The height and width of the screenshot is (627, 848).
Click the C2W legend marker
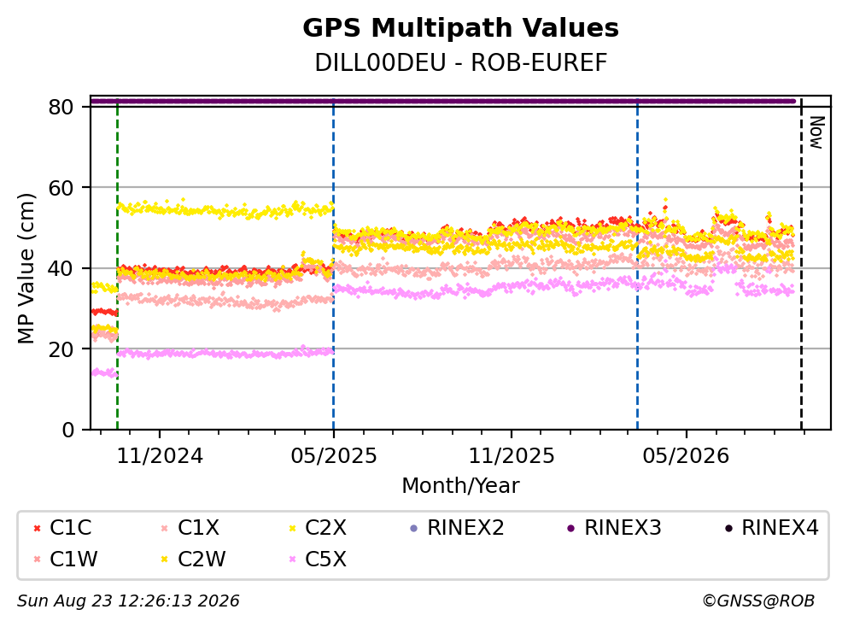point(165,560)
